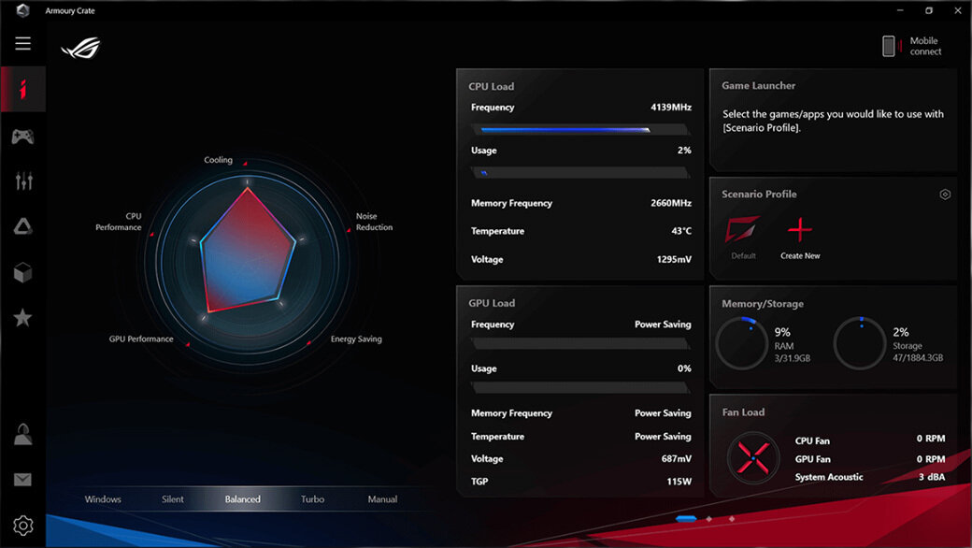This screenshot has width=972, height=548.
Task: Open the triangular GameVisual icon in sidebar
Action: [22, 226]
